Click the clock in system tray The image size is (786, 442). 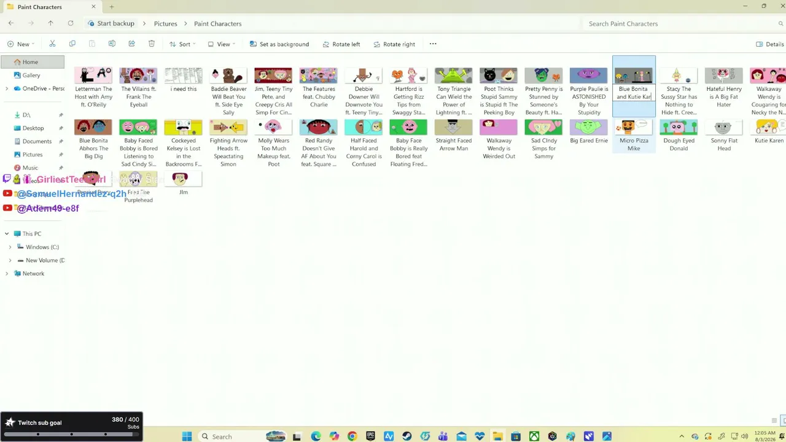click(x=765, y=436)
